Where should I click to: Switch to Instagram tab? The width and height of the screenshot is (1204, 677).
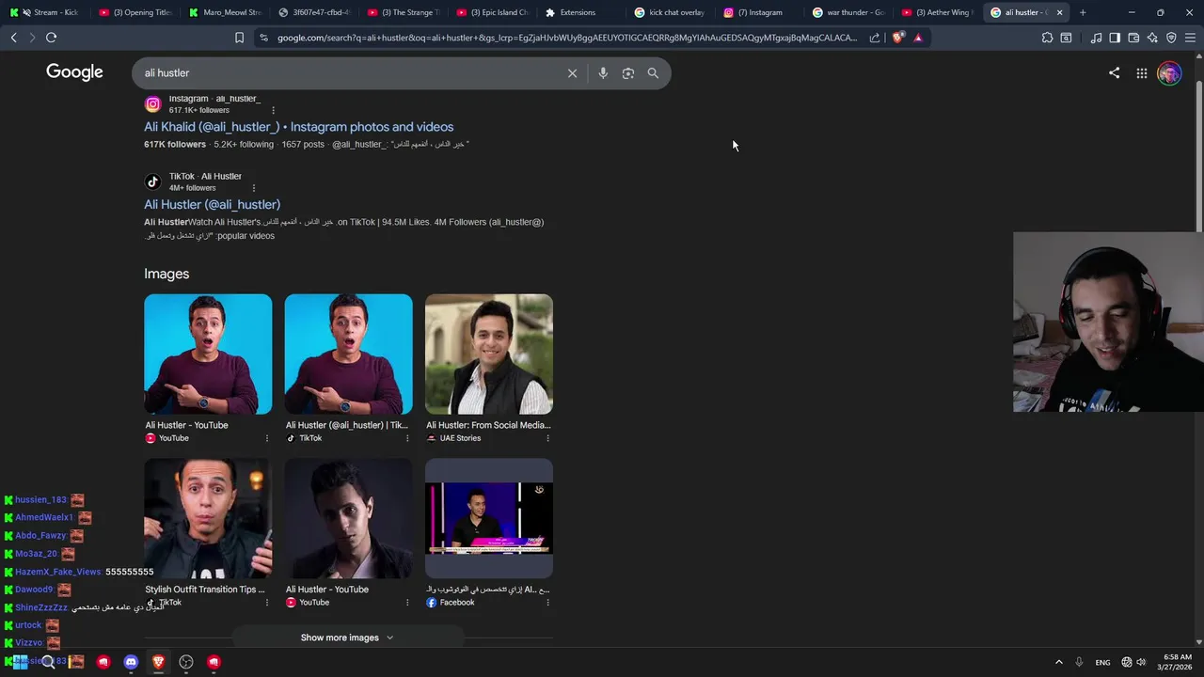point(762,12)
